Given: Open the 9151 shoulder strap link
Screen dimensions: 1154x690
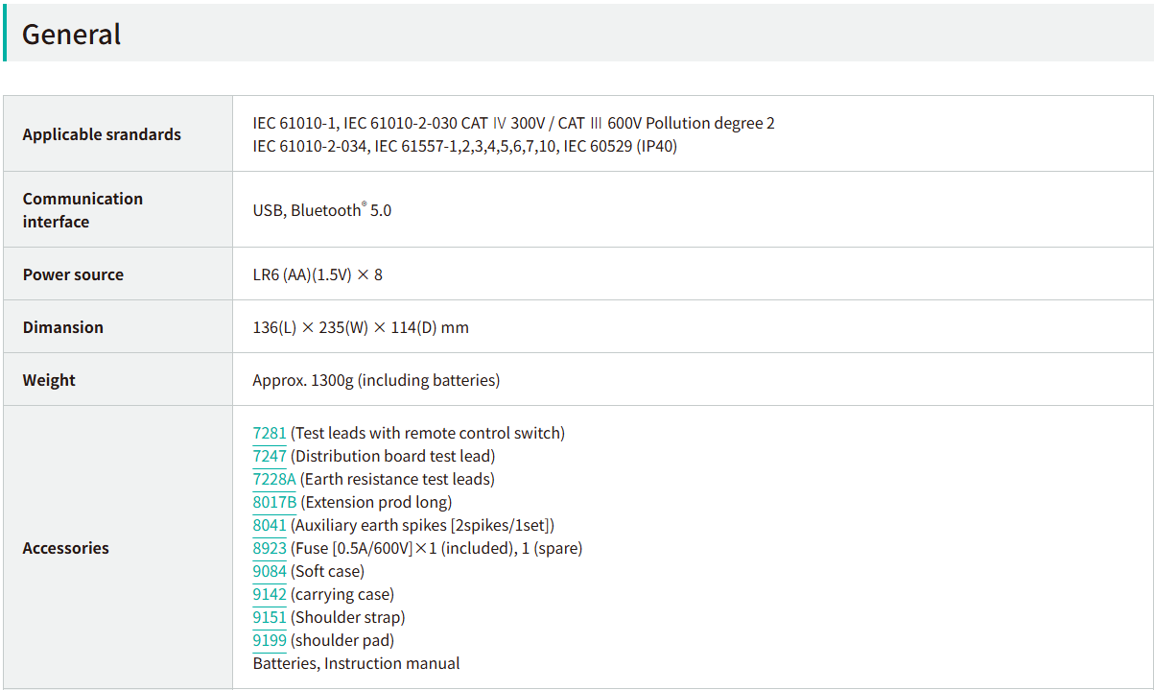Looking at the screenshot, I should pos(270,617).
